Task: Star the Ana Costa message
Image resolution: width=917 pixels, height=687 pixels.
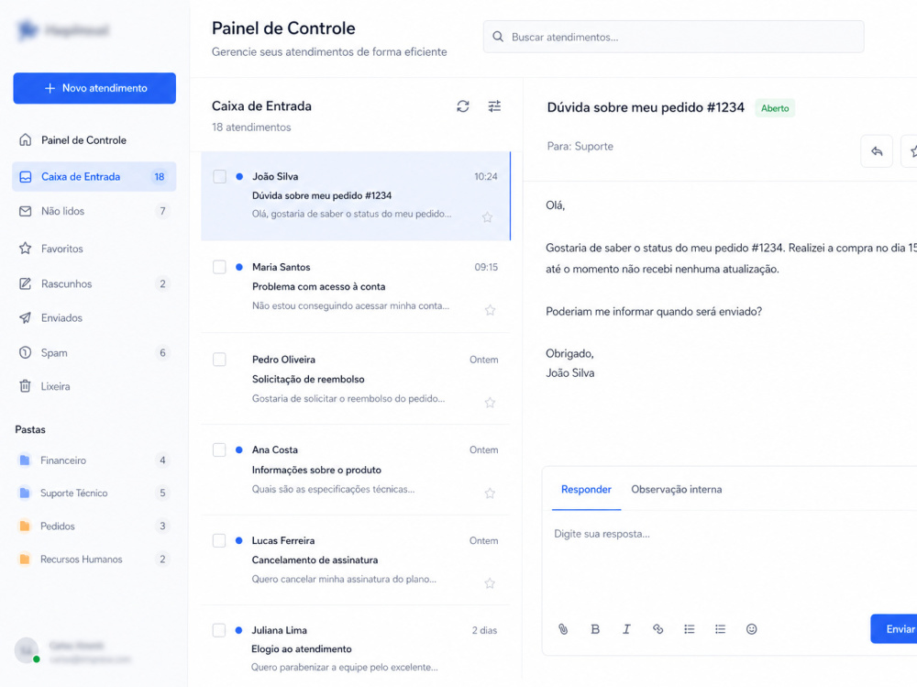Action: tap(490, 493)
